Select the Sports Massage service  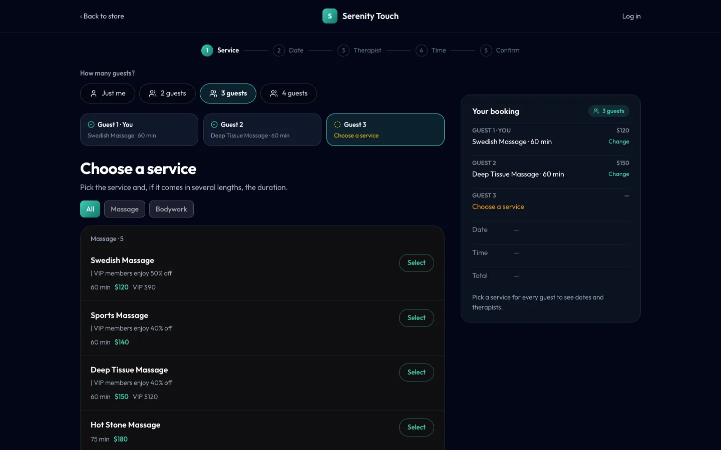point(417,318)
